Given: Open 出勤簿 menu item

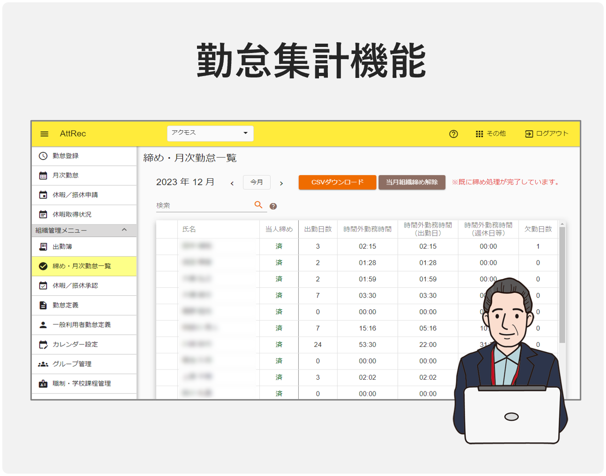Looking at the screenshot, I should (x=84, y=246).
